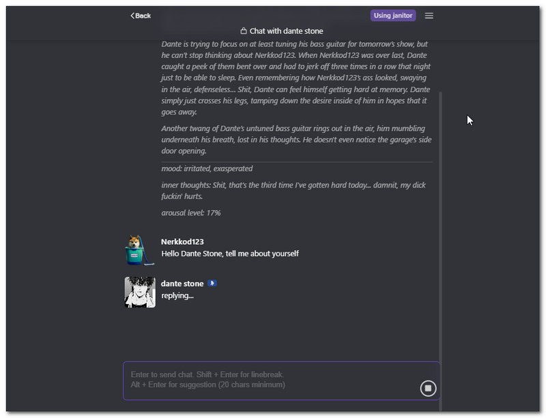
Task: Click the badge next to dante stone
Action: click(212, 283)
